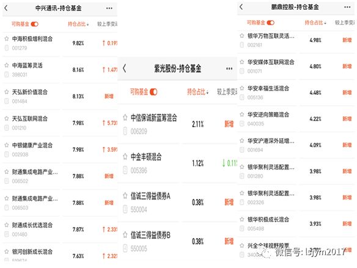Viewport: 357px width, 268px height.
Task: Open more options in 鹏鼎控股 panel
Action: click(x=347, y=7)
